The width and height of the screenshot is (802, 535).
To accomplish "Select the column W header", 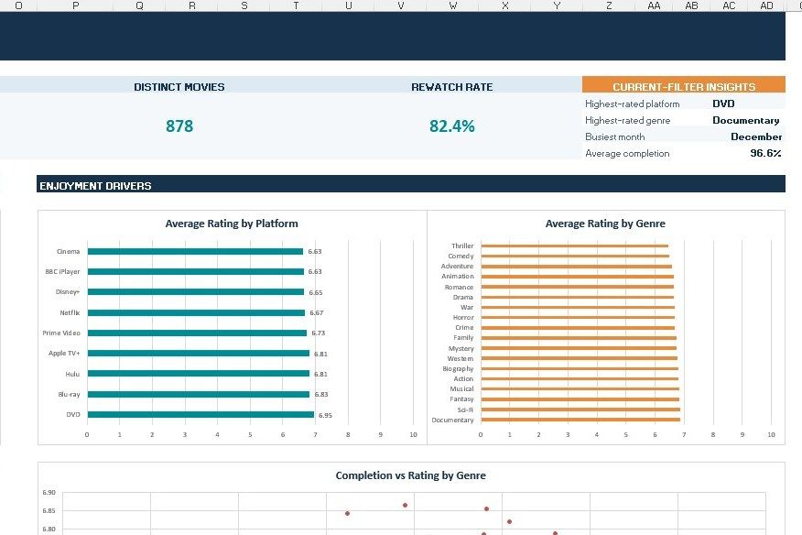I will click(x=452, y=5).
